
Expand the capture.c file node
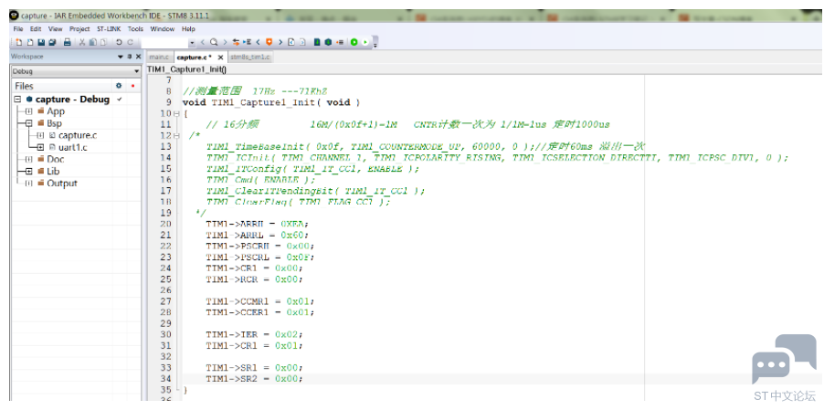point(40,135)
